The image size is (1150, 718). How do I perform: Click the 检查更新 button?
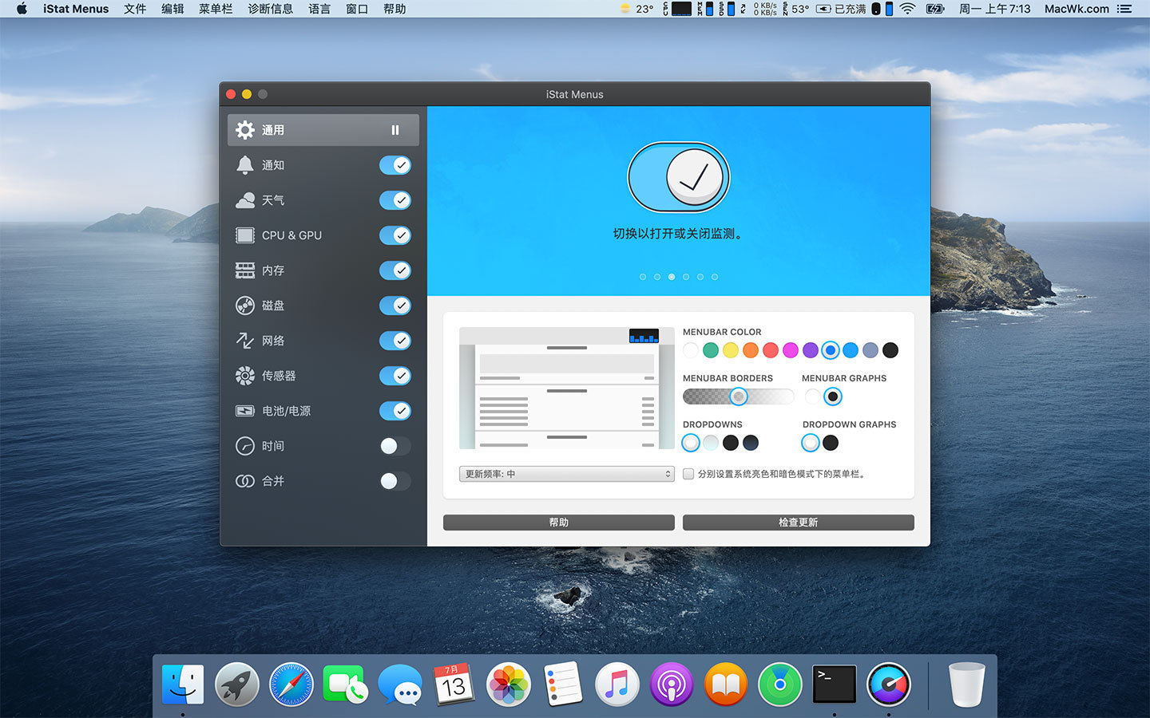[798, 523]
